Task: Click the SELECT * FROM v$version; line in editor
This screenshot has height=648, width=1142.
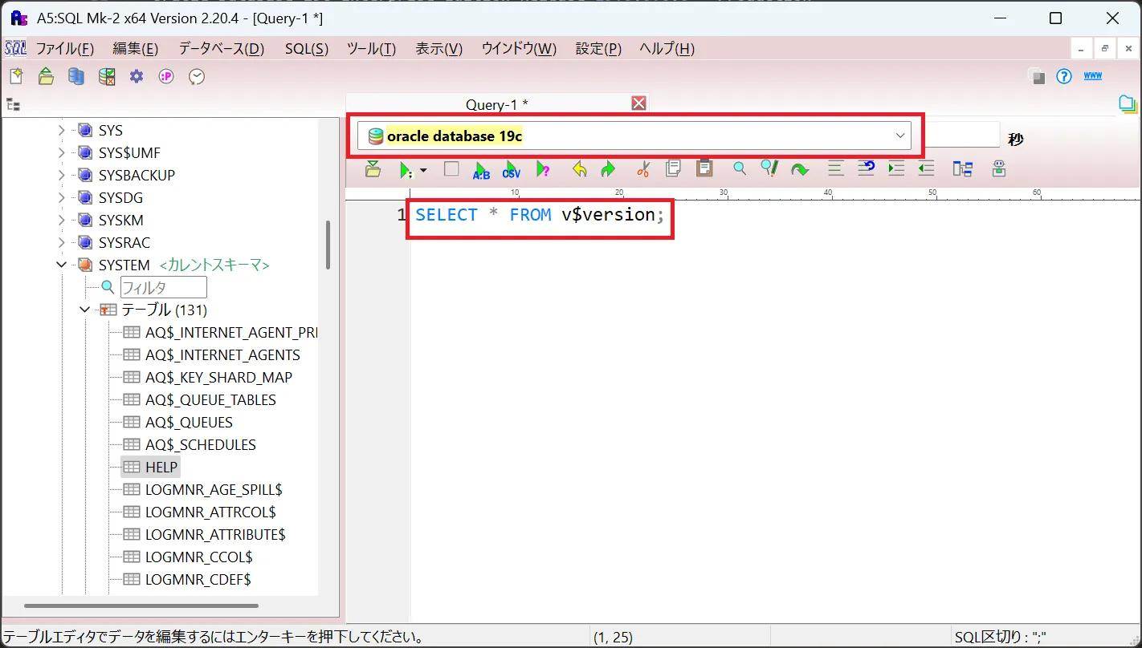Action: [540, 215]
